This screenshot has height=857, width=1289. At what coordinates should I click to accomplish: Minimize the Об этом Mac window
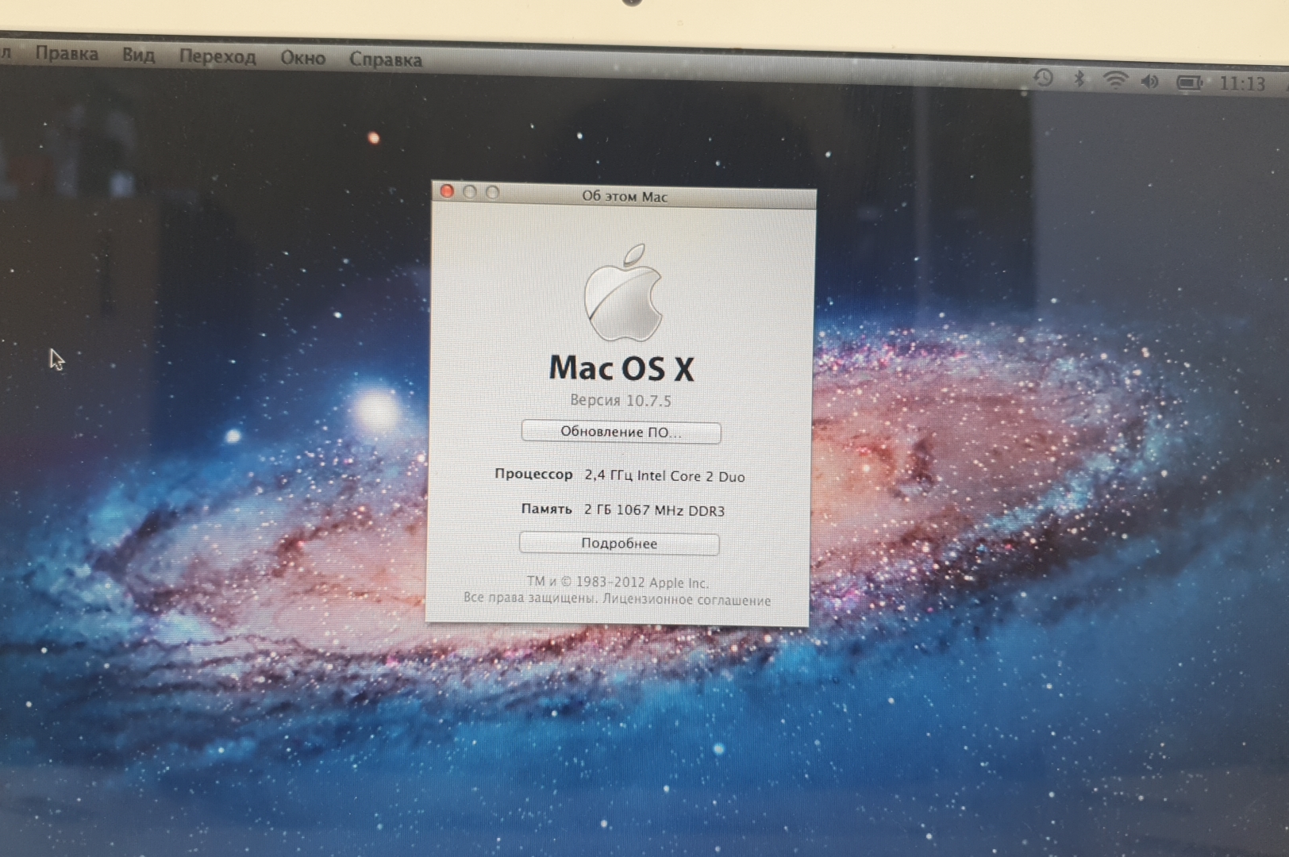tap(470, 192)
